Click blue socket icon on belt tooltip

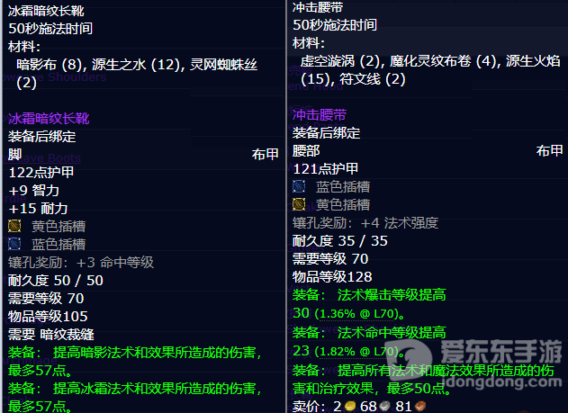pyautogui.click(x=299, y=186)
